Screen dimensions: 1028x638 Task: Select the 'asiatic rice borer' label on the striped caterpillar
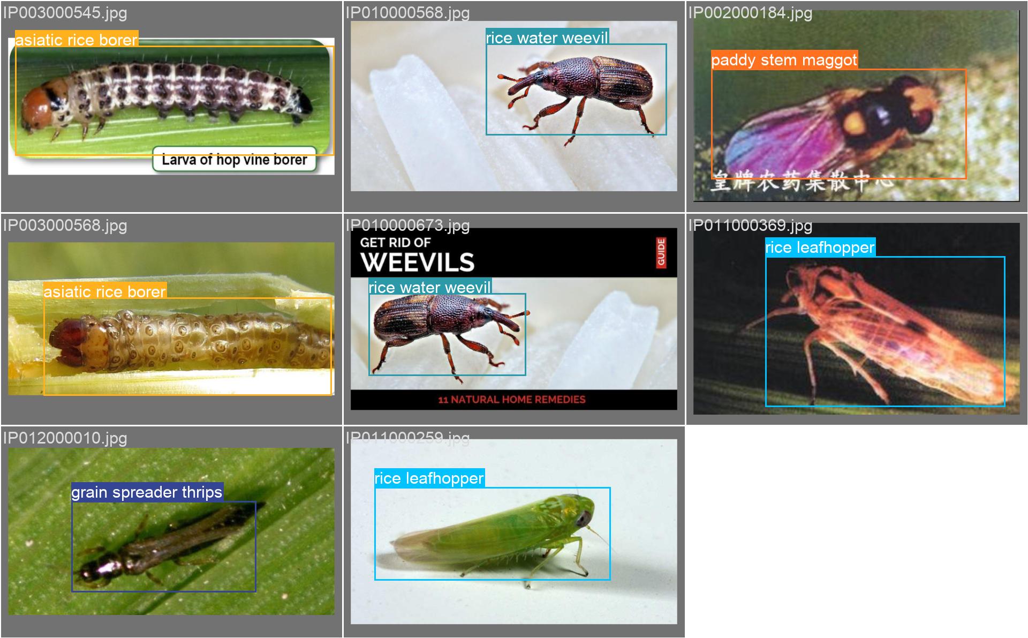tap(77, 40)
